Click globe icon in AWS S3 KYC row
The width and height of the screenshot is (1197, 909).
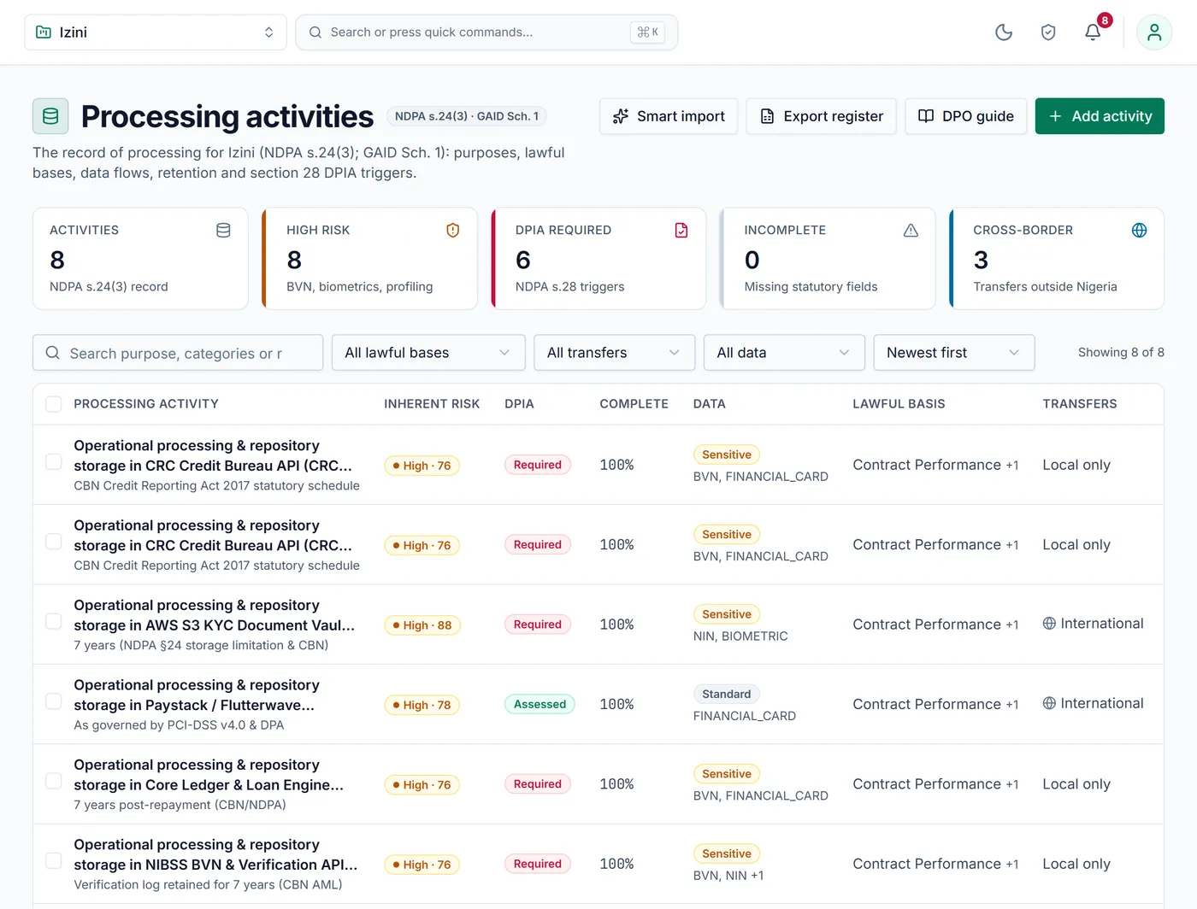click(x=1049, y=624)
